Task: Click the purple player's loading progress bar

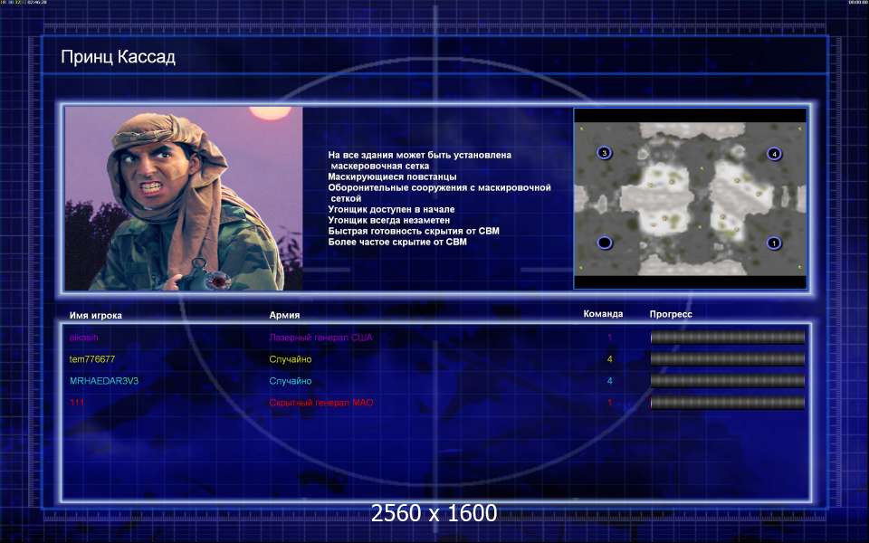Action: pyautogui.click(x=727, y=338)
